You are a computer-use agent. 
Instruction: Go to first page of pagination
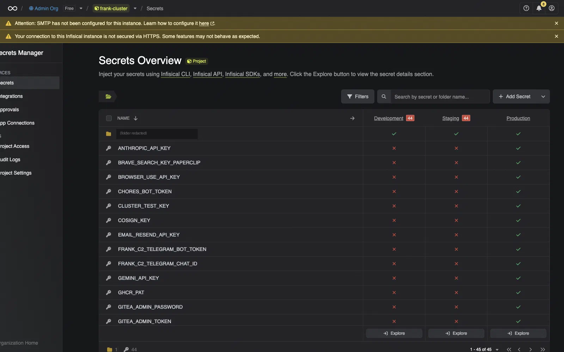pyautogui.click(x=509, y=350)
